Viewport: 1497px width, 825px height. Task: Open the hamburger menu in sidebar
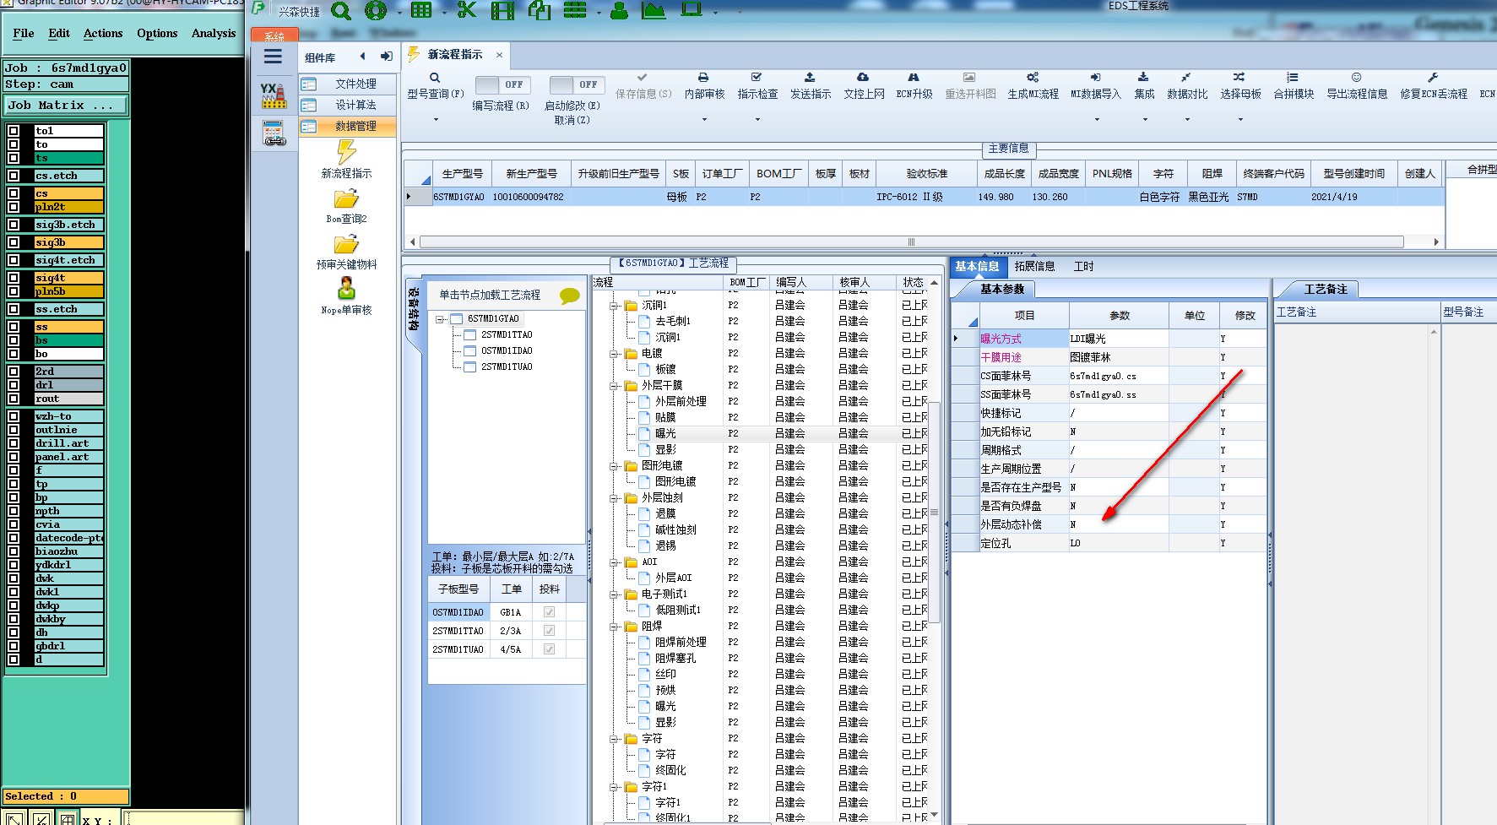coord(273,57)
